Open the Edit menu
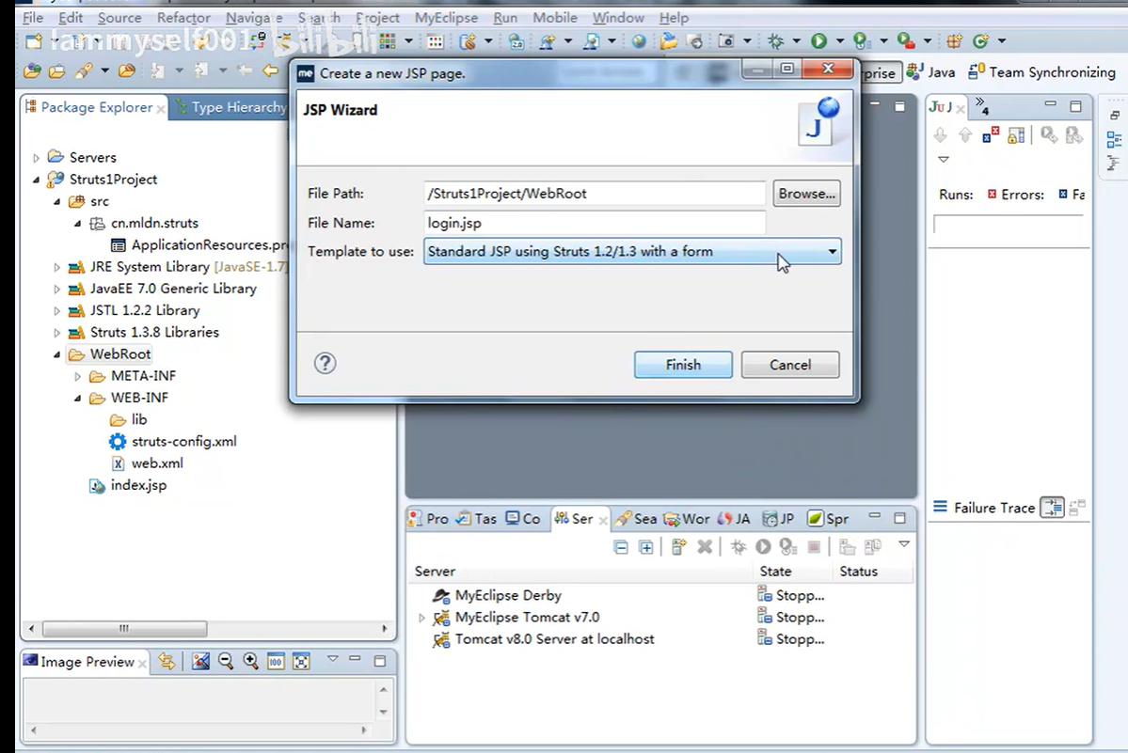 71,17
